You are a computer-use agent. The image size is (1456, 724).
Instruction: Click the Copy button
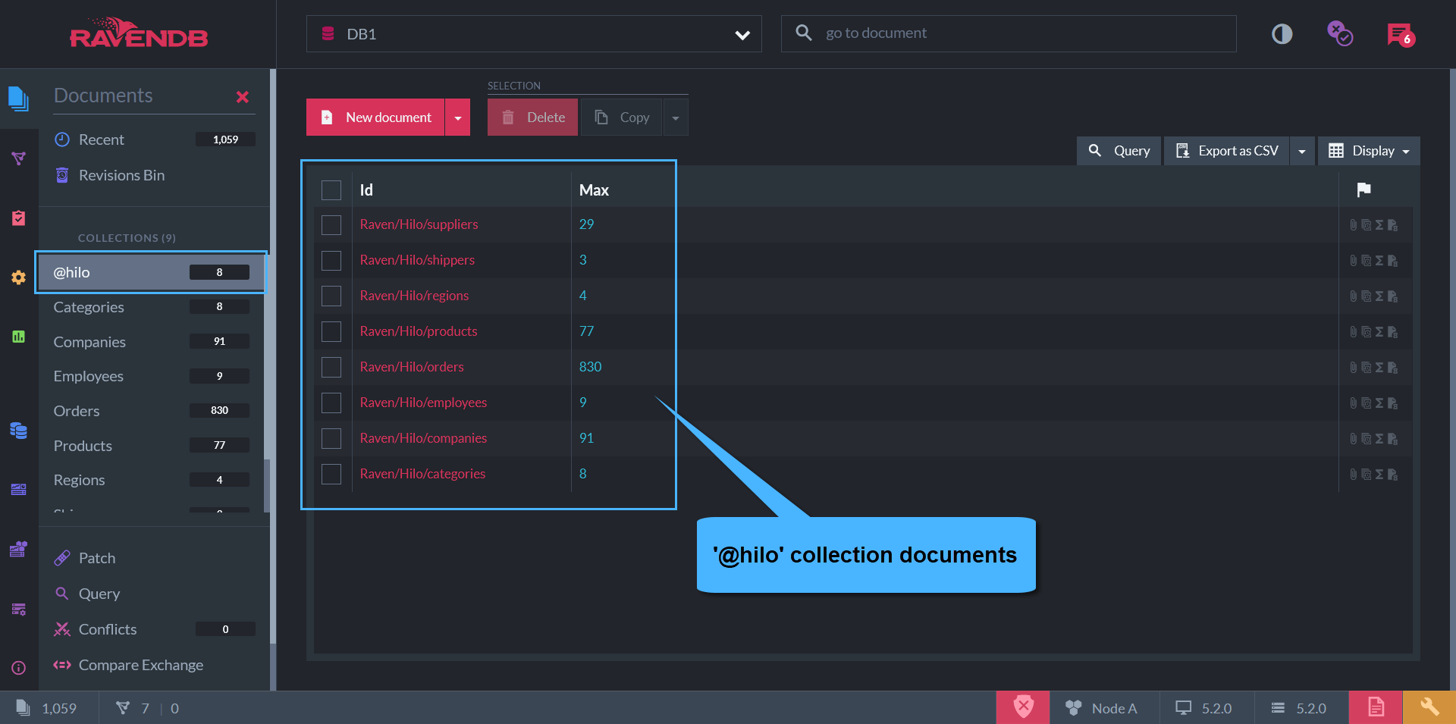tap(622, 118)
